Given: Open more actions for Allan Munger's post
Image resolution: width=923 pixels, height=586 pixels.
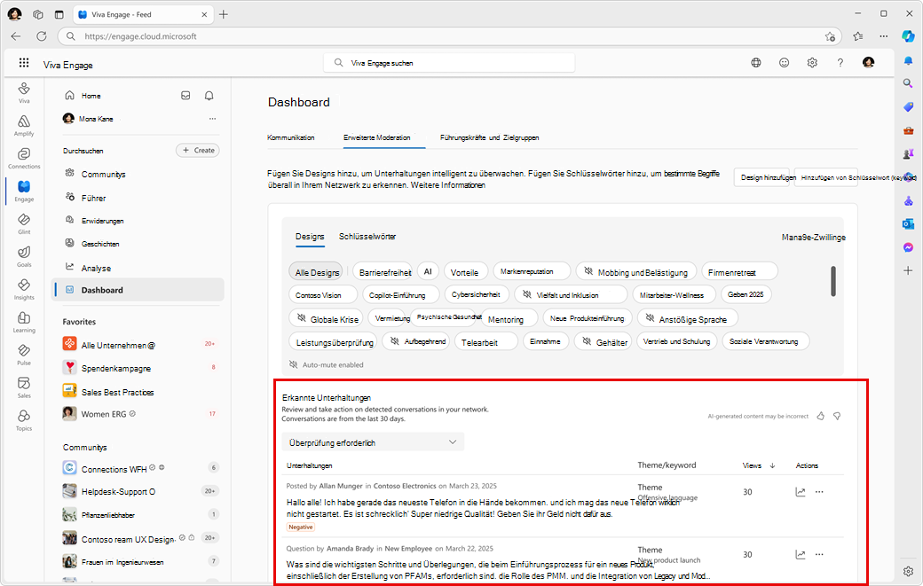Looking at the screenshot, I should point(819,492).
